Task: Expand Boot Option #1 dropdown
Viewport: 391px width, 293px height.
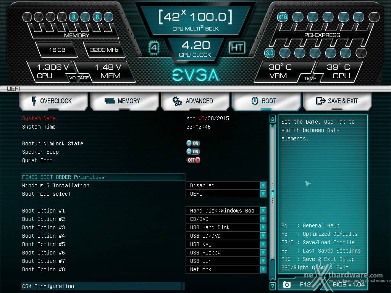Action: tap(226, 211)
